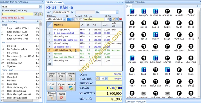
Task: Click the KHÁCH ĐƯA amount field
Action: tap(109, 93)
